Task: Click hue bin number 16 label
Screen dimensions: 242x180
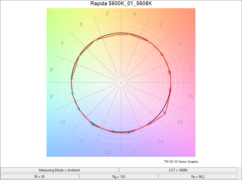Action: tap(191, 96)
